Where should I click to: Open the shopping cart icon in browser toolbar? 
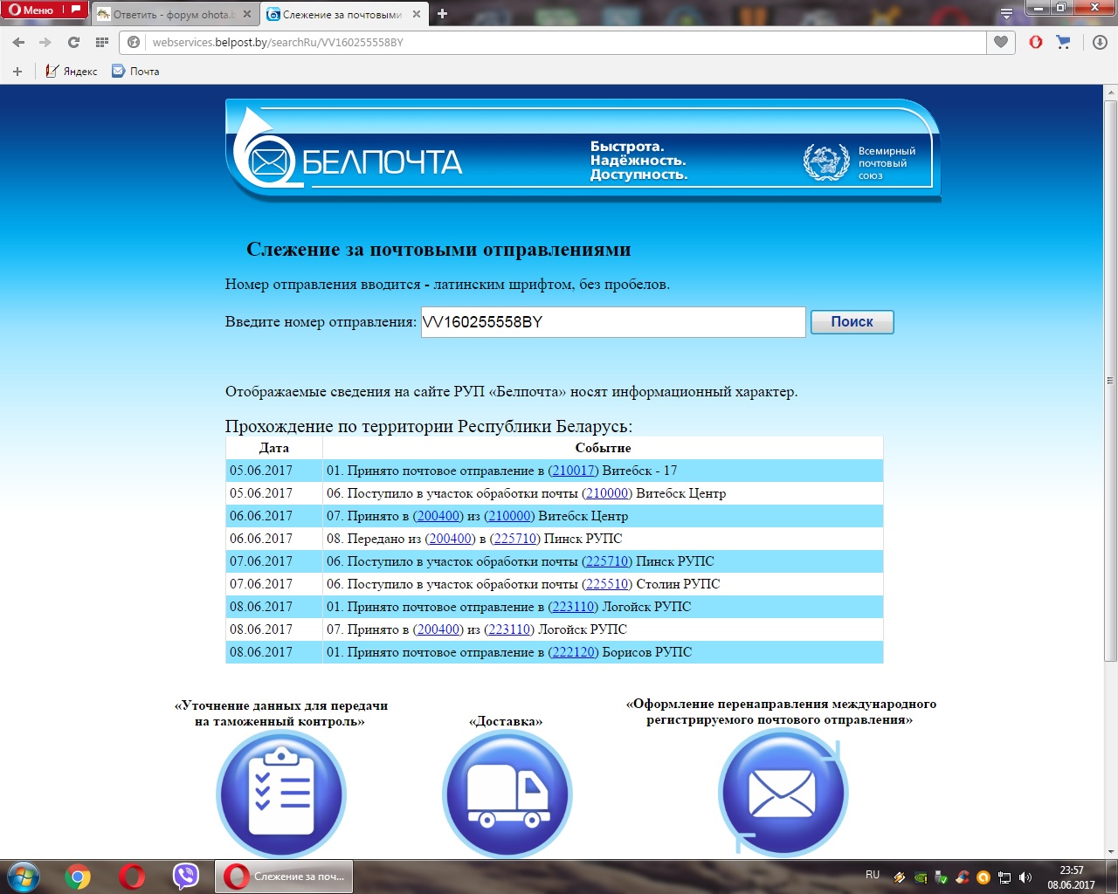(x=1063, y=42)
